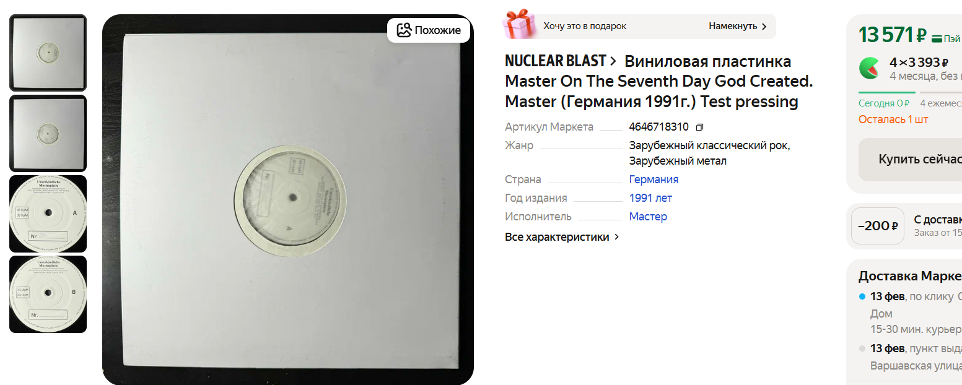962x385 pixels.
Task: Expand Все характеристики list
Action: pos(562,237)
